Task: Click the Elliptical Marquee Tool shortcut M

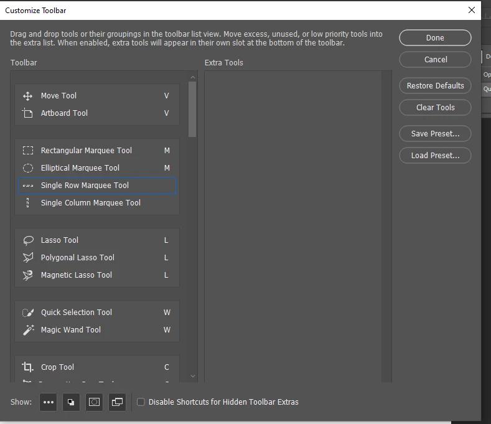Action: [x=167, y=168]
